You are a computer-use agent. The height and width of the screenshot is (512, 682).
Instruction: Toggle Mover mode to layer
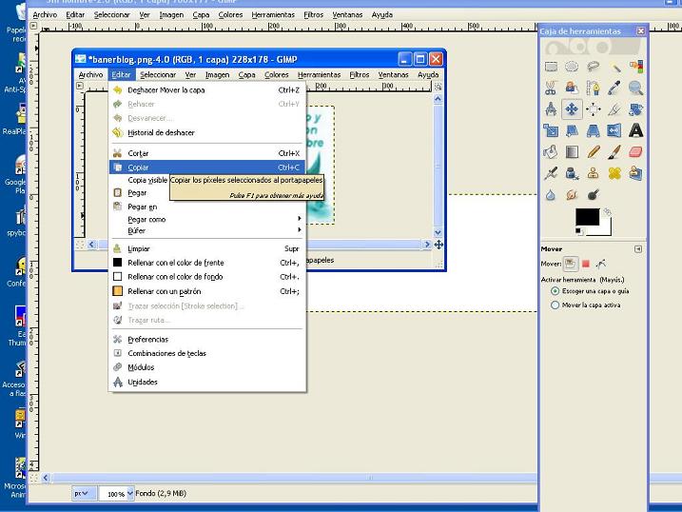pos(570,264)
